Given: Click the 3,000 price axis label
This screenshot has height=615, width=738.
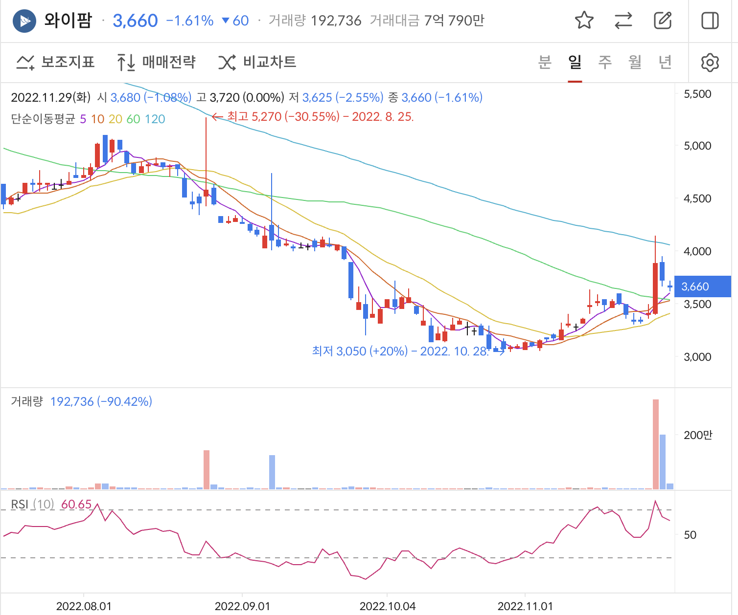Looking at the screenshot, I should pyautogui.click(x=697, y=357).
